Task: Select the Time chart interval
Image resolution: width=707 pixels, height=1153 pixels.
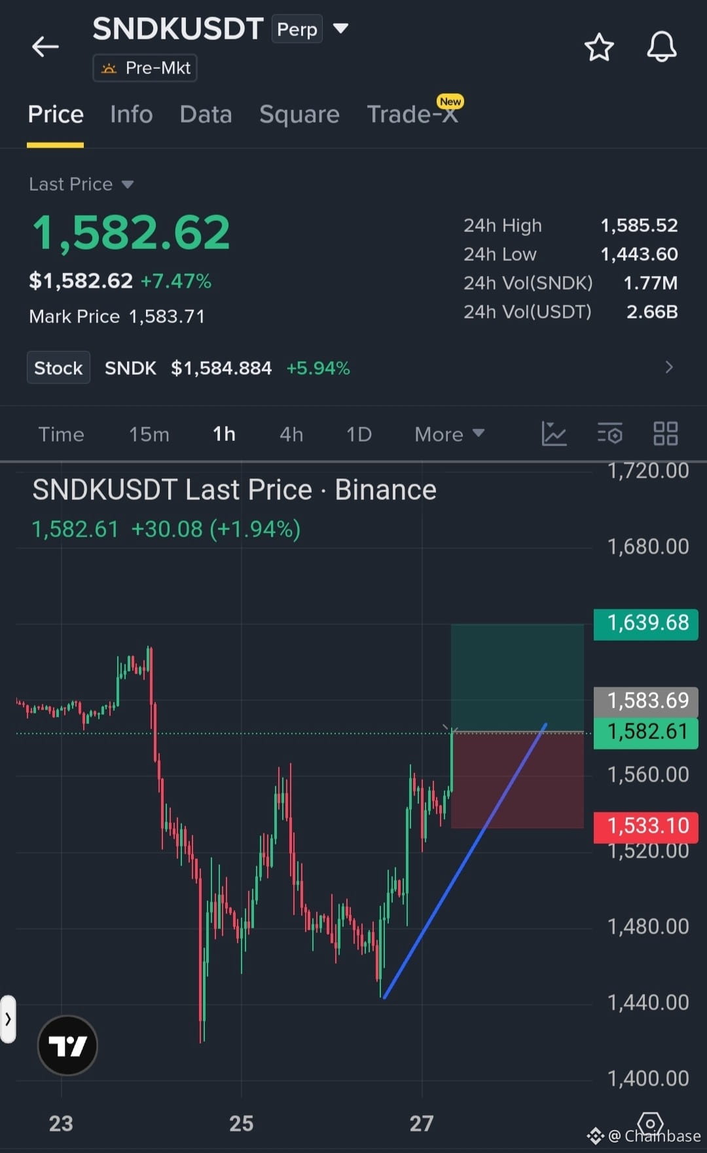Action: (x=61, y=434)
